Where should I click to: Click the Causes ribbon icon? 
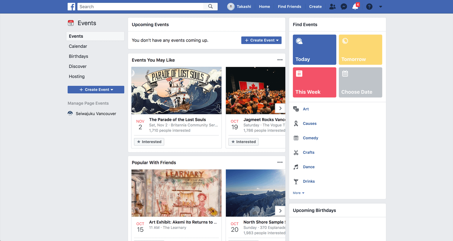tap(296, 124)
